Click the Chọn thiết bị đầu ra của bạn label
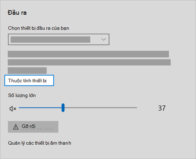The image size is (196, 159). [x=39, y=28]
